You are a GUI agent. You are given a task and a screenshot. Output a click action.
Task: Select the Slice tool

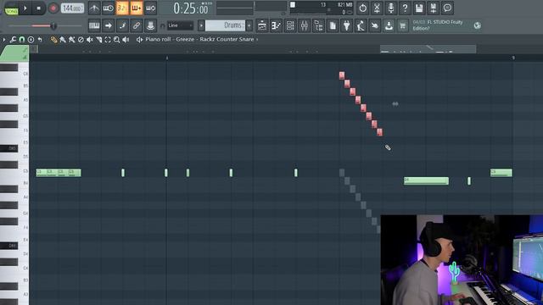[98, 40]
